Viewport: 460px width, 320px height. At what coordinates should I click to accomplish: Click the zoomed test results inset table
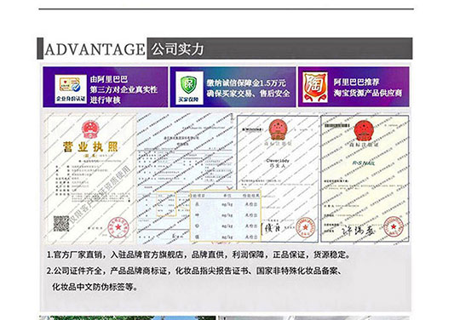(225, 215)
